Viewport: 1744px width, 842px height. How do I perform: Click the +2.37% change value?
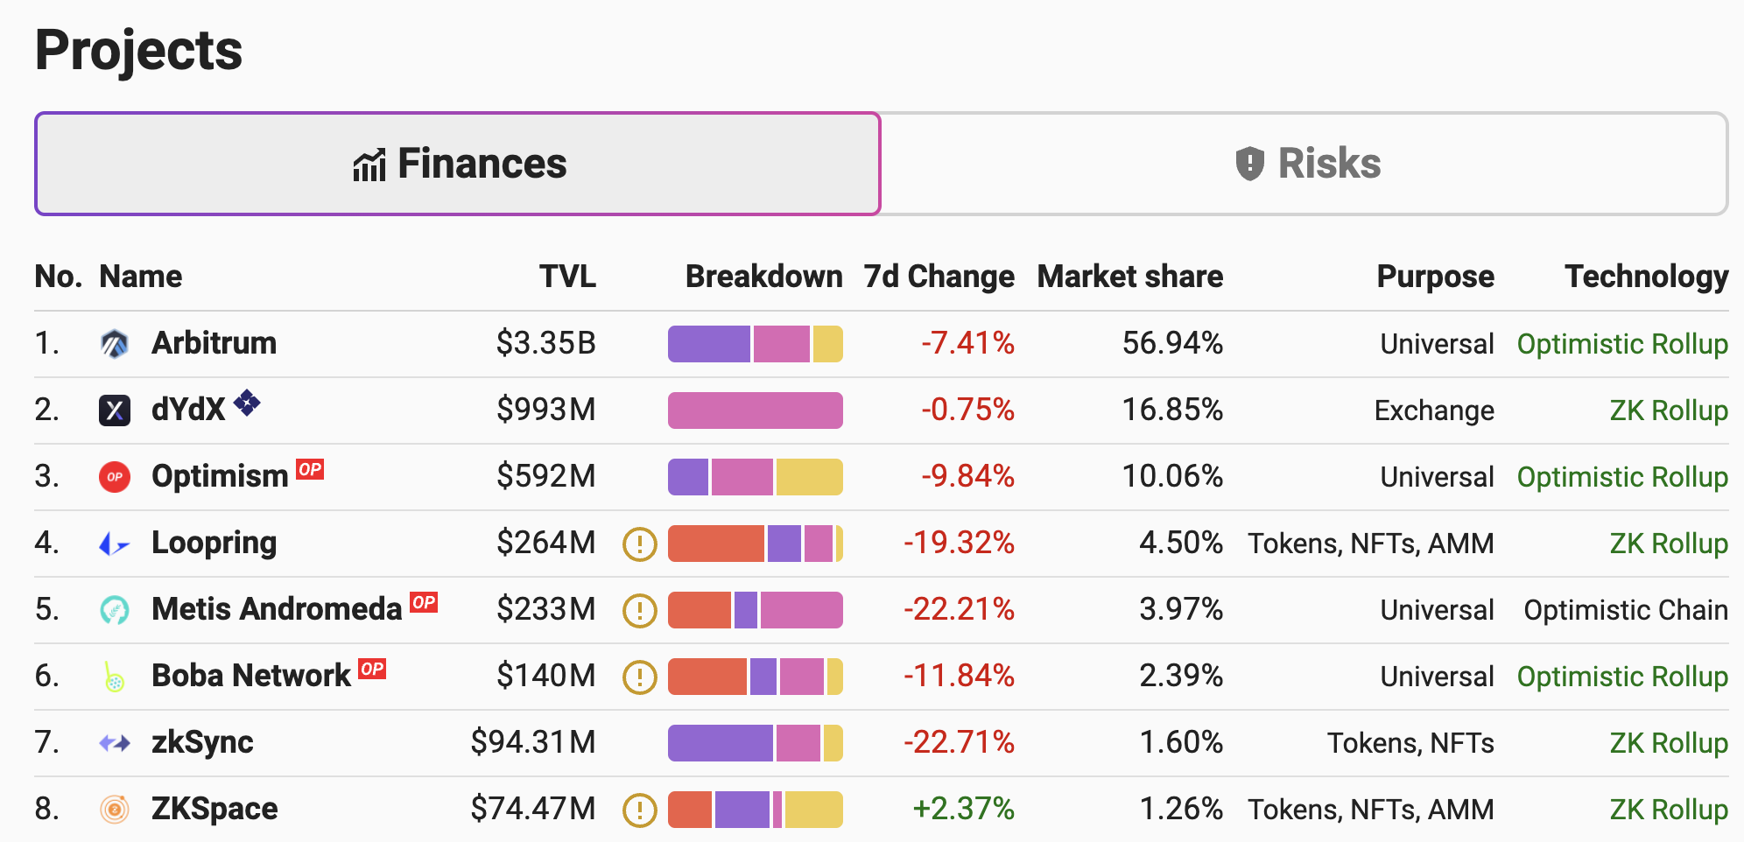tap(963, 809)
